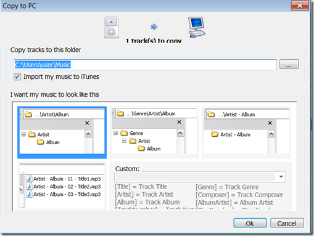314x236 pixels.
Task: Click folder icon beside ....\Artist\Album path
Action: click(x=28, y=115)
